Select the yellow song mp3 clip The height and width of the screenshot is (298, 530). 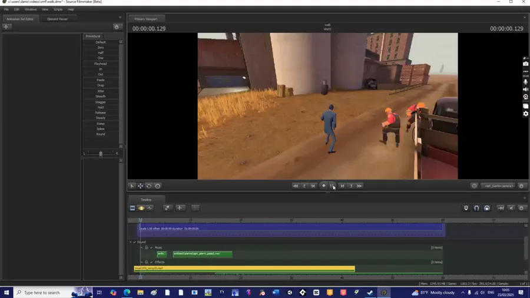point(244,269)
